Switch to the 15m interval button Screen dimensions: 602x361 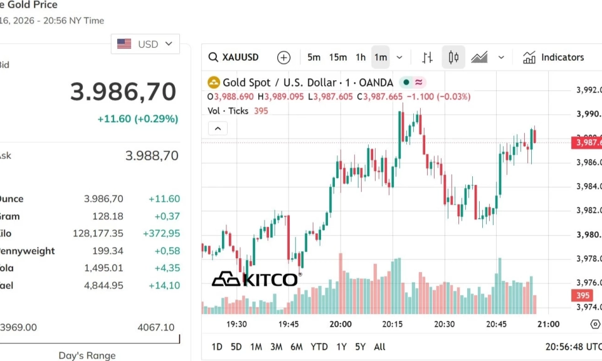(x=338, y=57)
